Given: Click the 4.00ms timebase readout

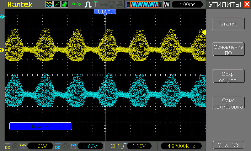Looking at the screenshot, I should [187, 4].
